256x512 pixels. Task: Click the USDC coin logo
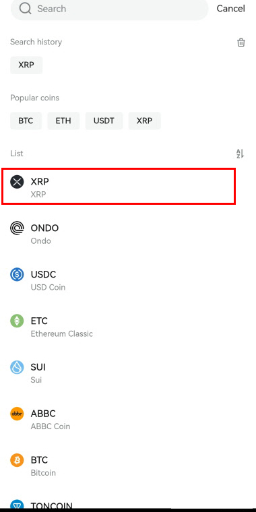(17, 274)
